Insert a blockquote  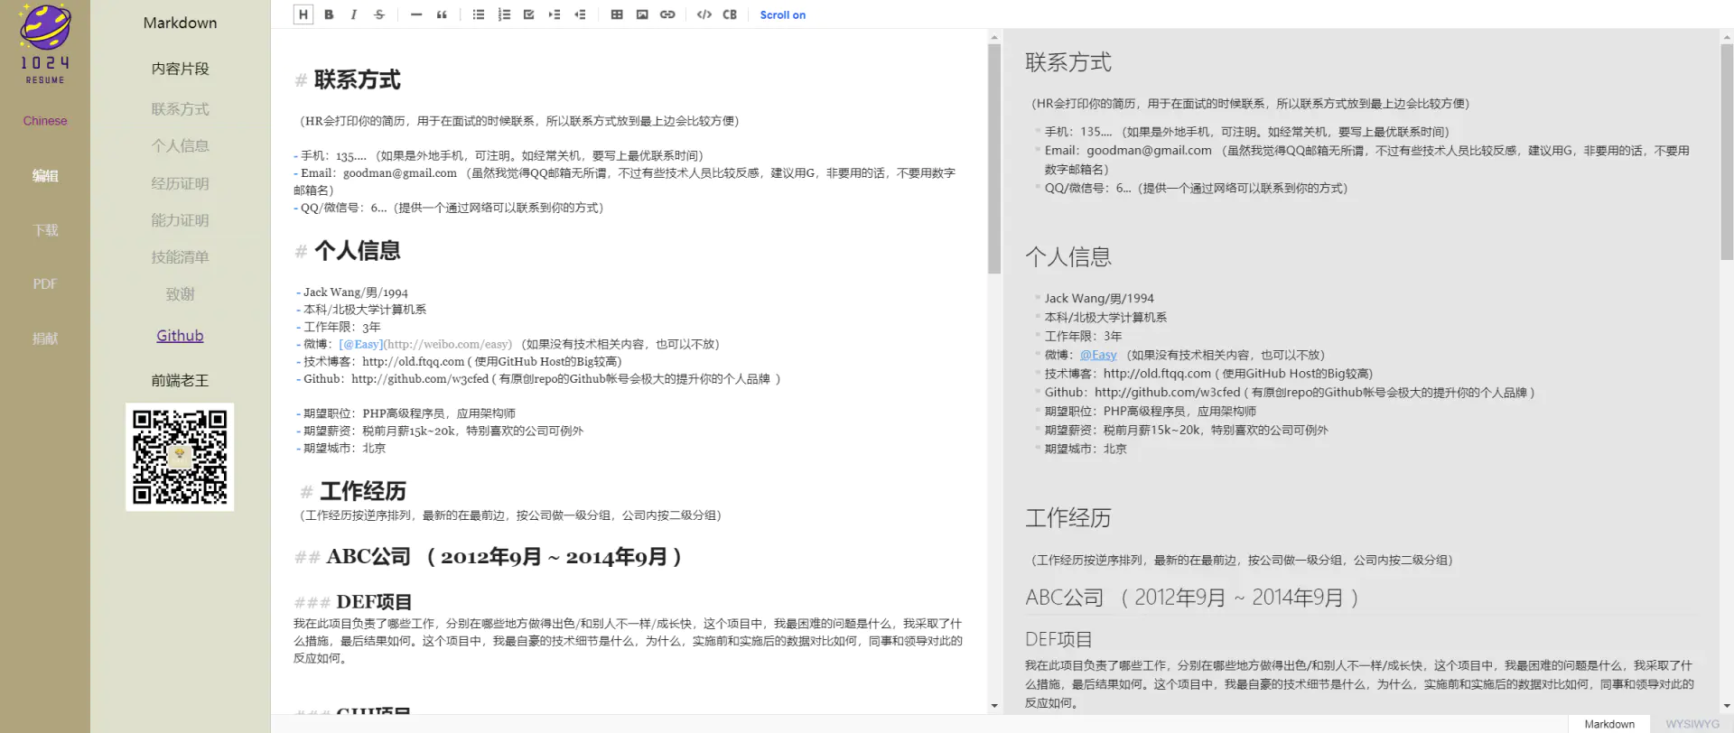tap(442, 14)
